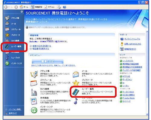151x120 pixels.
Task: Open ムービー編集 in the left sidebar
Action: [x=13, y=46]
